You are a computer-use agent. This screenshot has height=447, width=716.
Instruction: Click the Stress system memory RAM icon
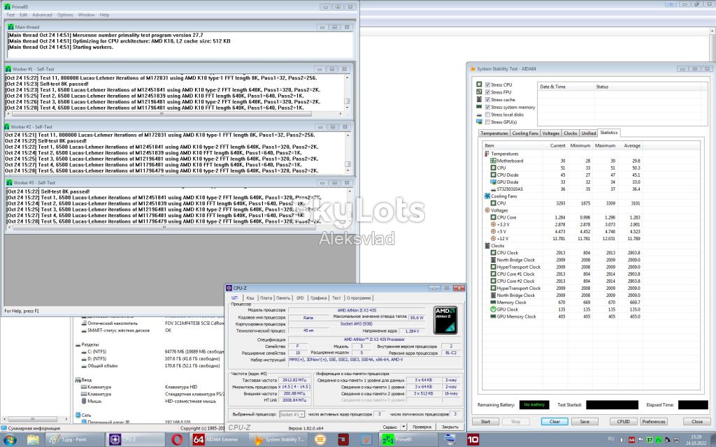point(479,107)
